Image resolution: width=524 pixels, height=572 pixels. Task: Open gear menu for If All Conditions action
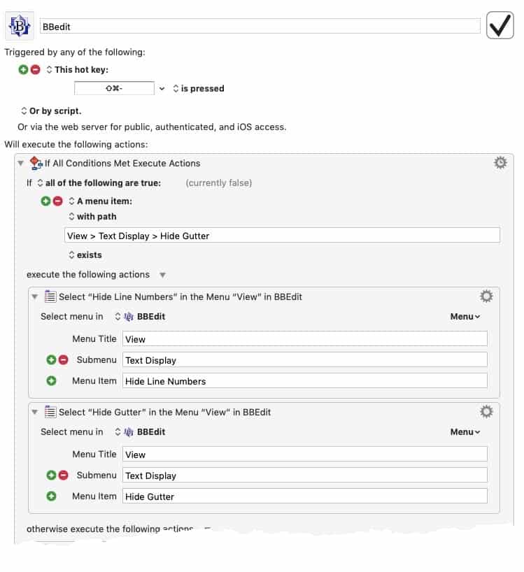pos(500,163)
